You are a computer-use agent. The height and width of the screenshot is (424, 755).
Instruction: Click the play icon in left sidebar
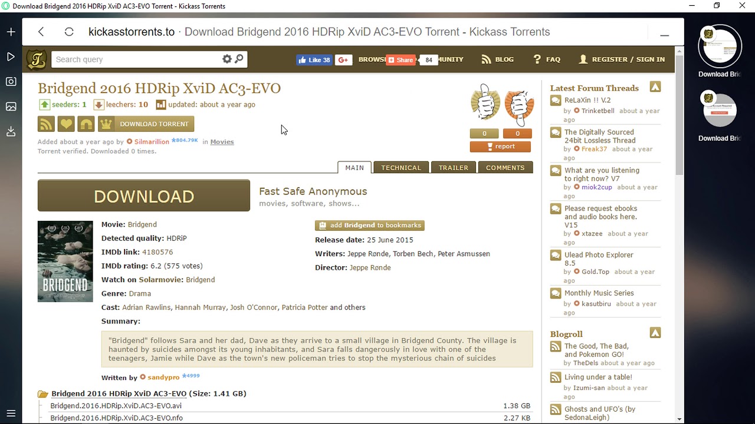pyautogui.click(x=11, y=57)
